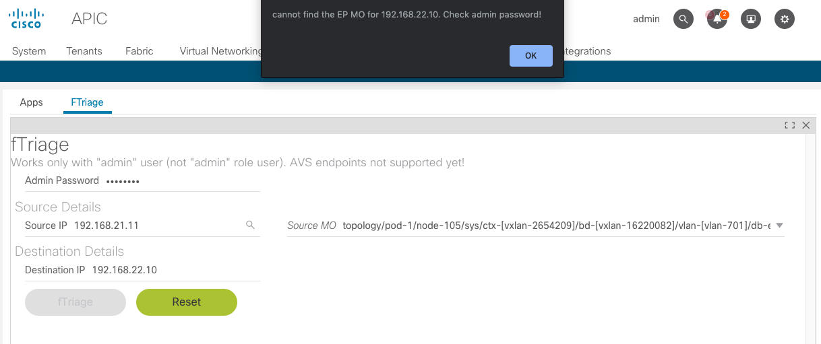Open the search icon in header
This screenshot has width=821, height=344.
point(683,19)
